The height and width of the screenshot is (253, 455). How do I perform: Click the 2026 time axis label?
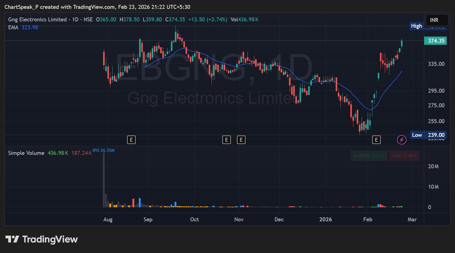(326, 220)
